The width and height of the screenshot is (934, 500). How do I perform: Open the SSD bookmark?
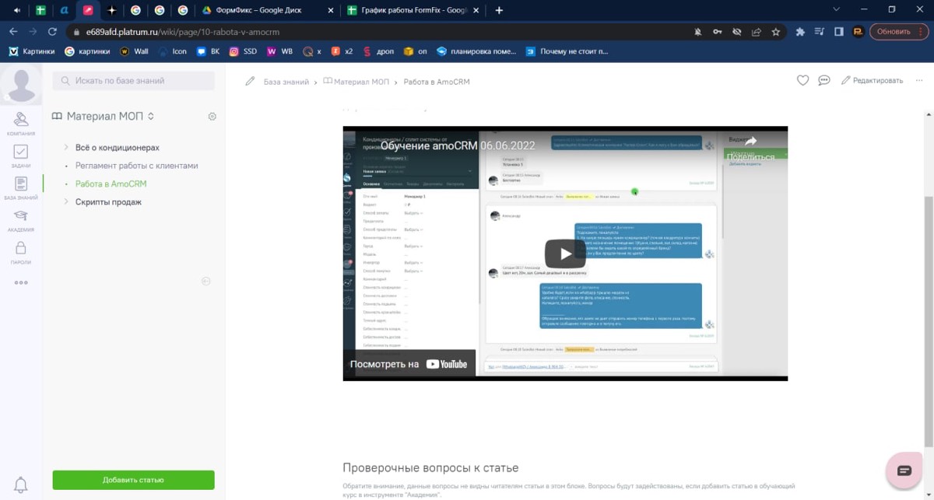pyautogui.click(x=243, y=51)
